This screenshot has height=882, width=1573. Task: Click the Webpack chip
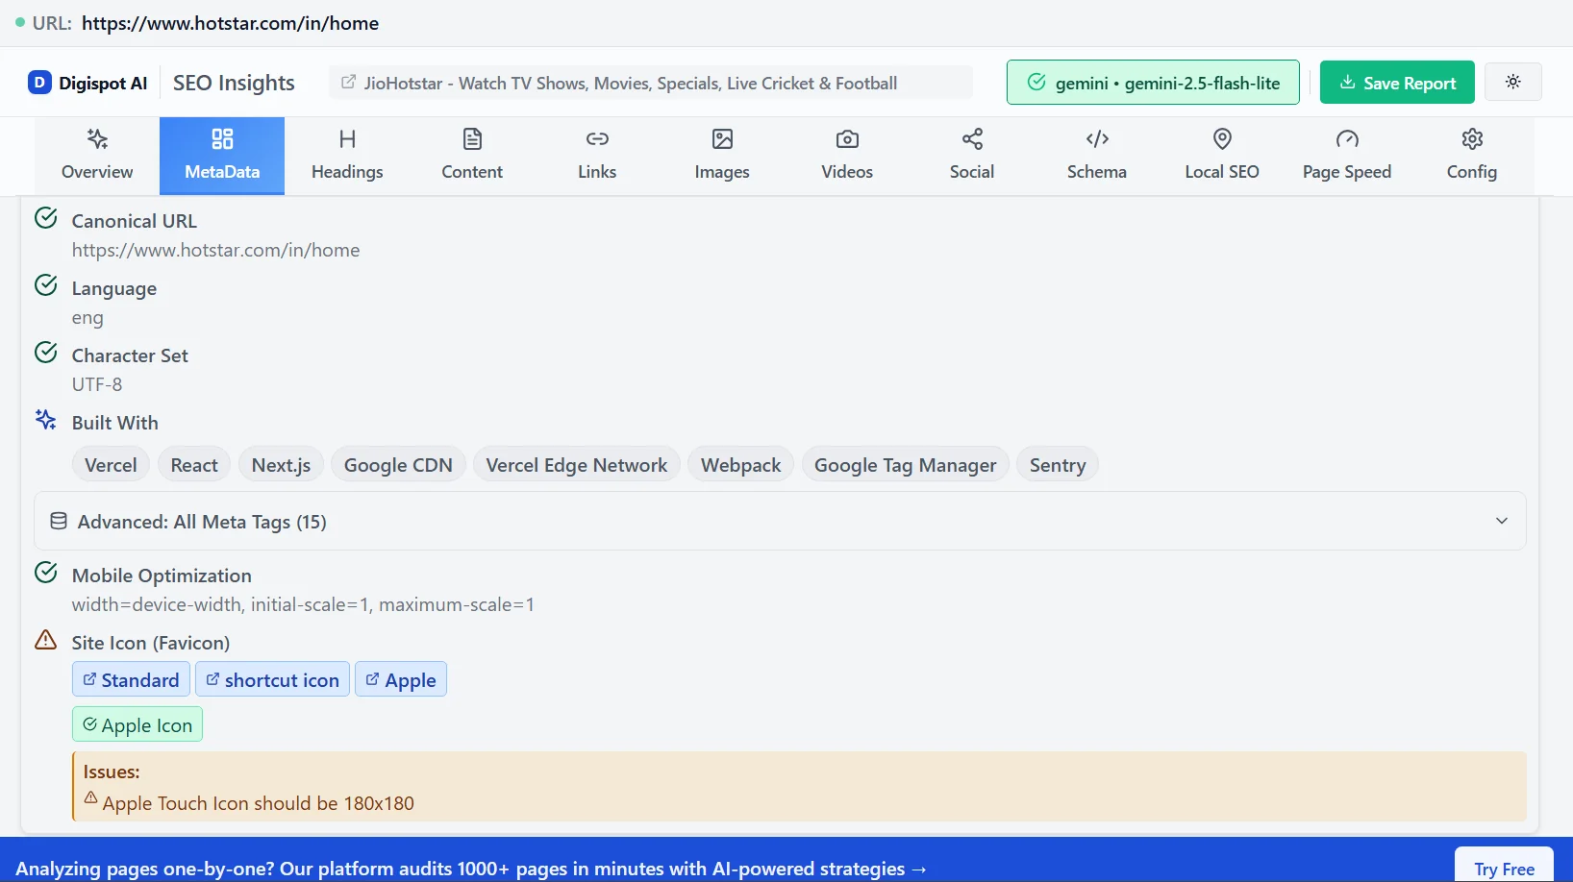[741, 464]
